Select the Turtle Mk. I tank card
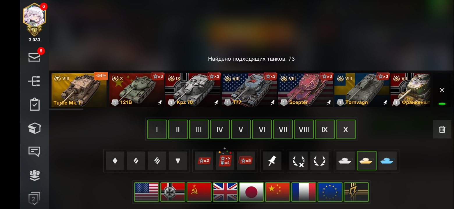Screen dimensions: 454x209 (x=80, y=90)
